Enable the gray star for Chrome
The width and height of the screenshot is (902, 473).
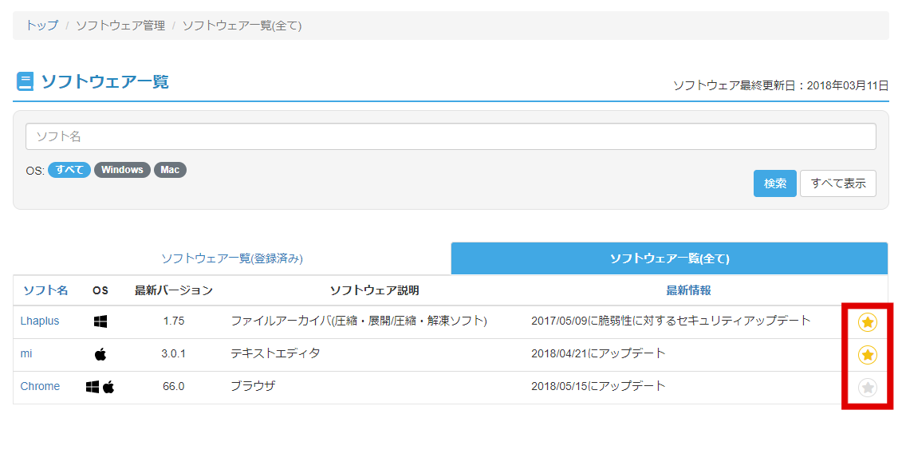tap(867, 388)
